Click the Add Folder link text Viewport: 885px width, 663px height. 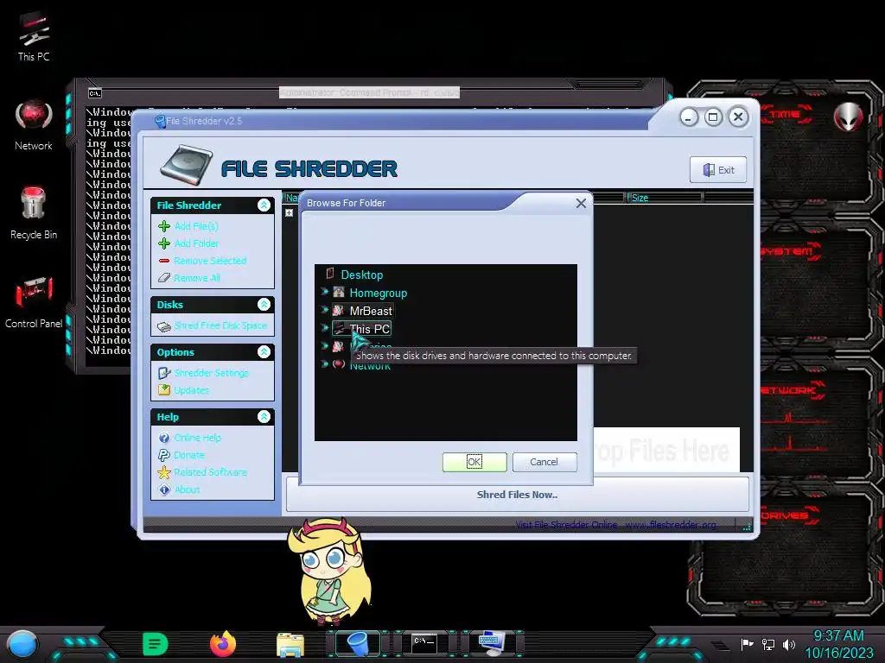pyautogui.click(x=196, y=243)
